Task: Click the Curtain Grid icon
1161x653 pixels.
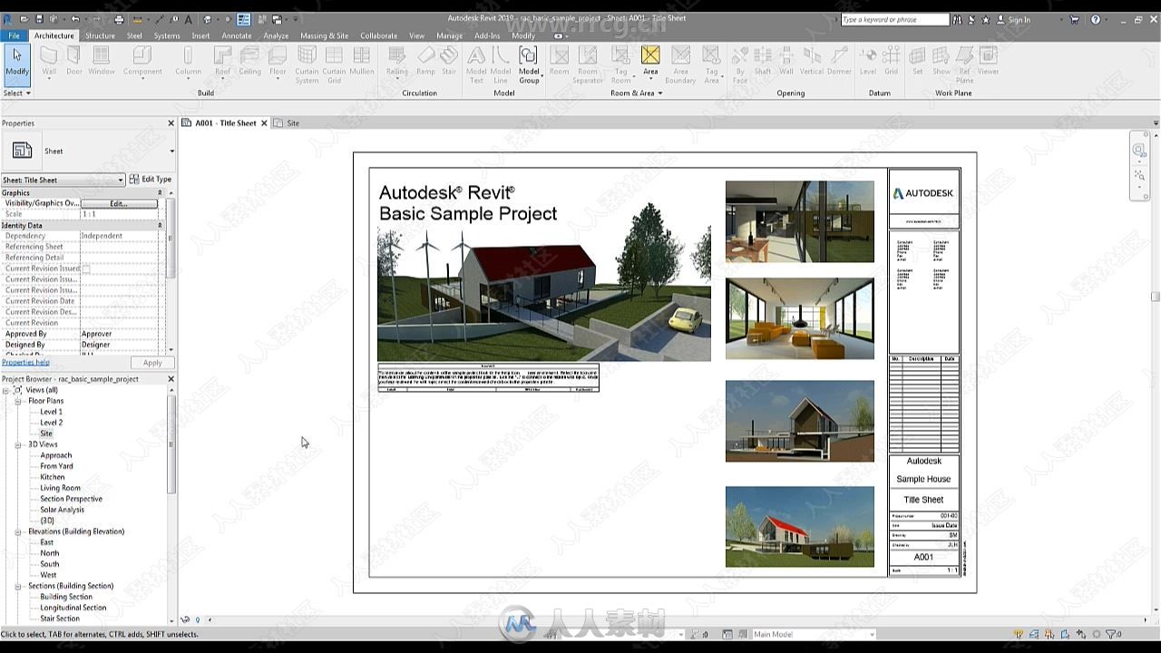Action: pos(334,55)
